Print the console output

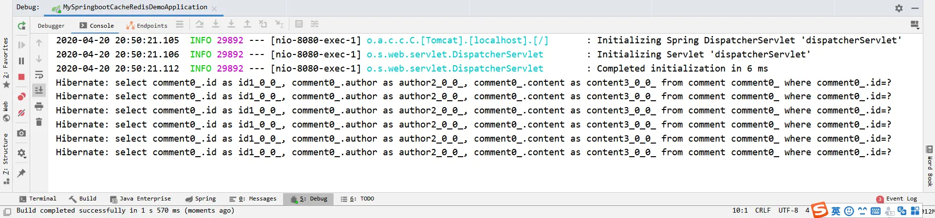coord(39,106)
